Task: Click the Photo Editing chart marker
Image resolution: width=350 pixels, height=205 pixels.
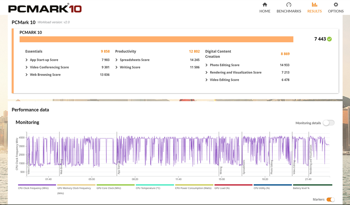Action: pyautogui.click(x=272, y=167)
